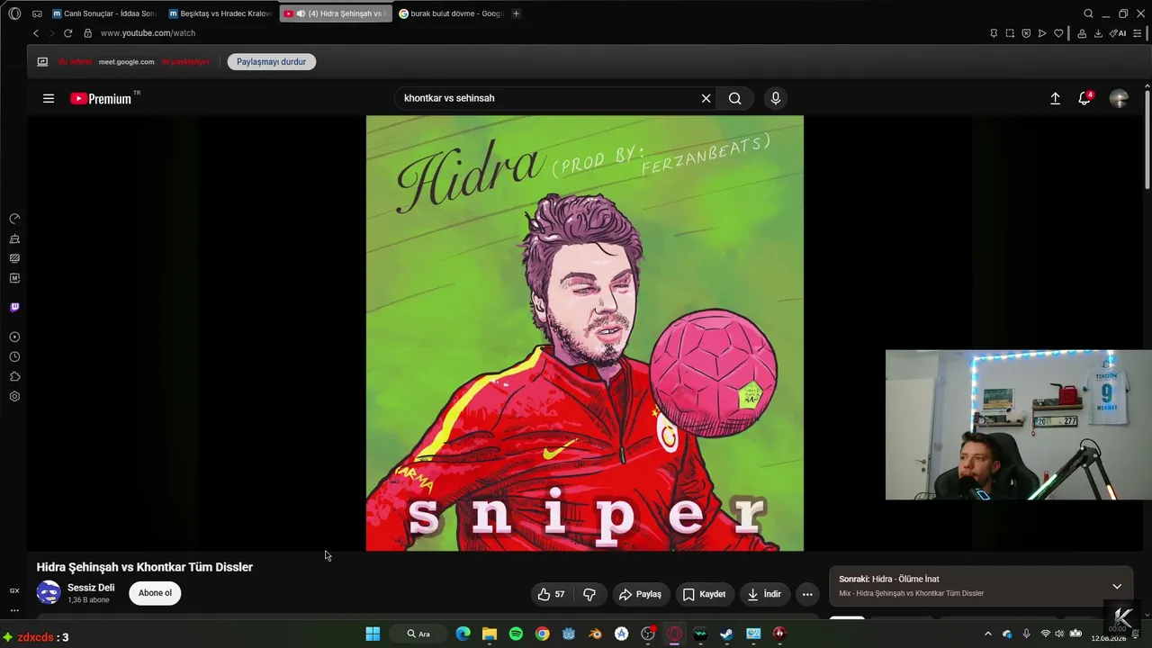Open the Sessiz Deli channel avatar
1152x648 pixels.
(x=49, y=592)
